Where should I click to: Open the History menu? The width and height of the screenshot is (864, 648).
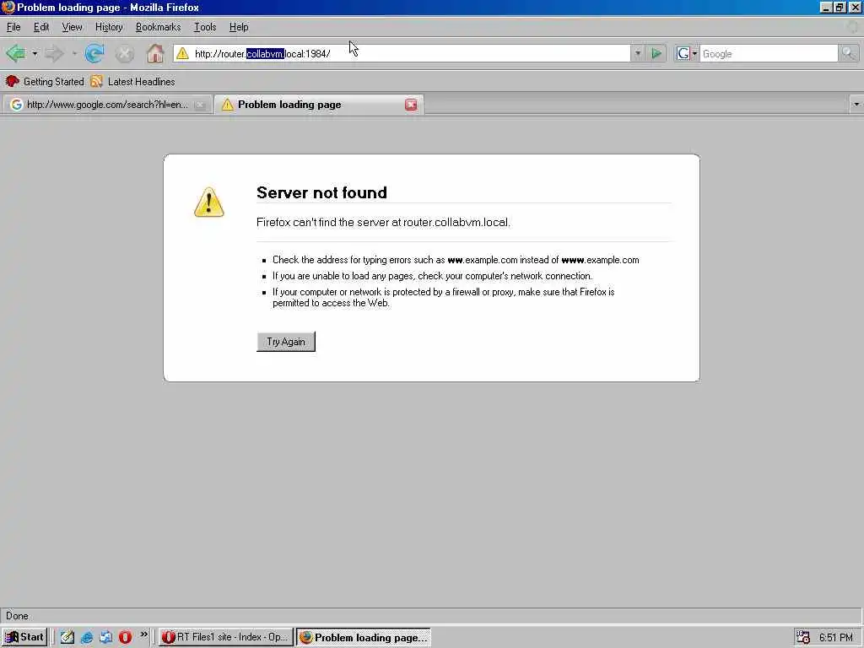point(109,27)
